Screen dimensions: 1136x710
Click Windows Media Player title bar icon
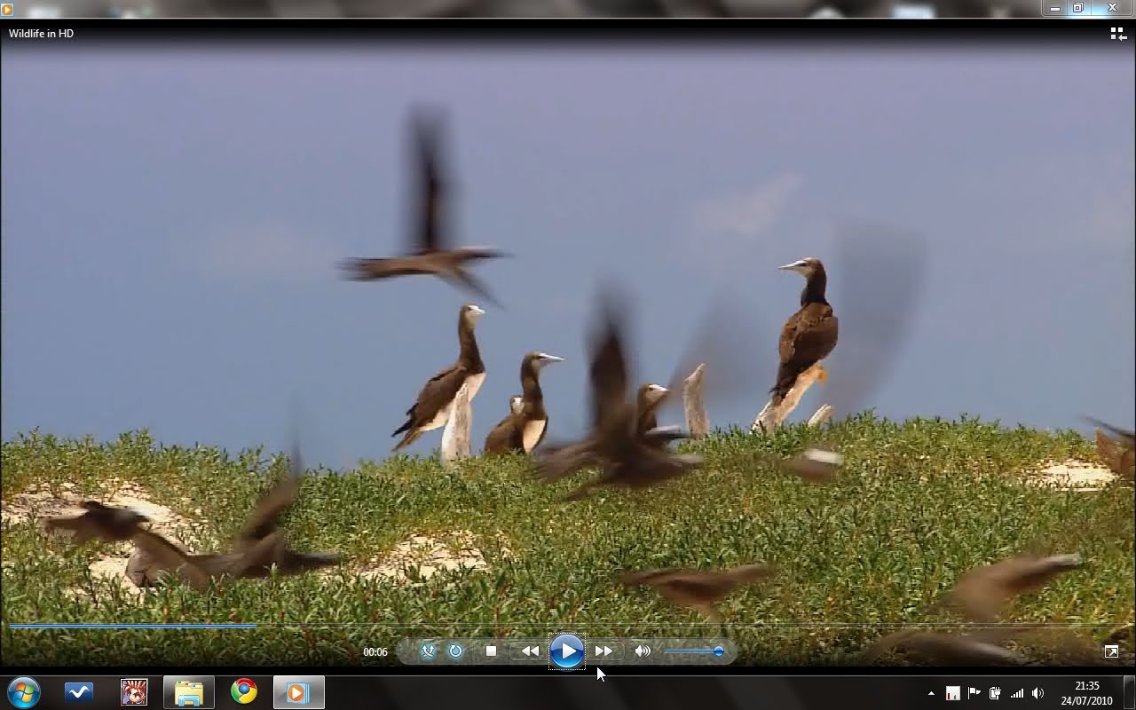[x=7, y=9]
